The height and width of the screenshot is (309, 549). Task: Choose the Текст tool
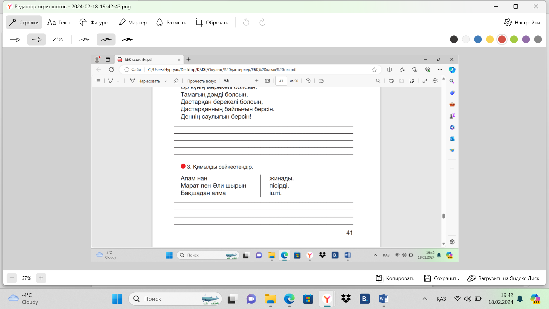(x=59, y=22)
